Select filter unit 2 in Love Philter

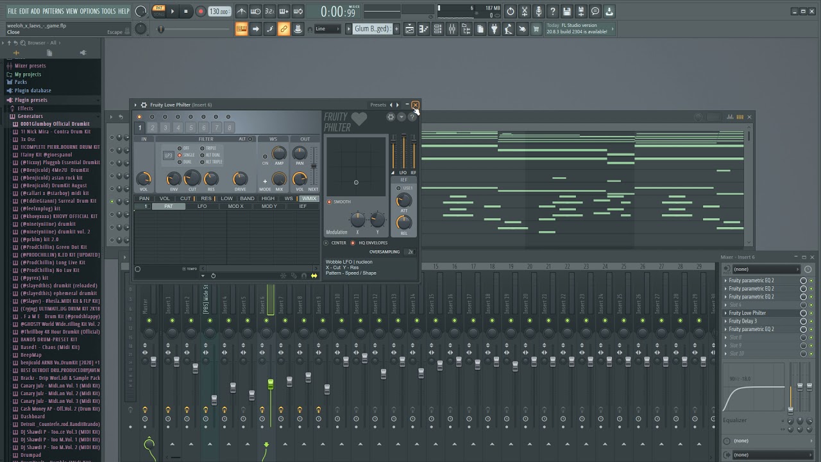pyautogui.click(x=152, y=128)
